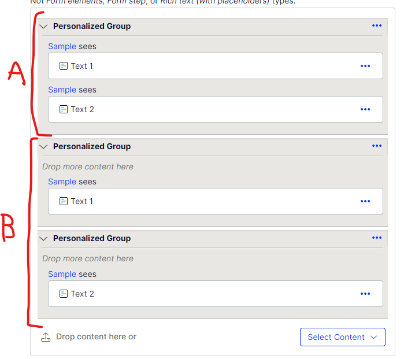
Task: Click the text icon of first group's Text 1
Action: 64,66
